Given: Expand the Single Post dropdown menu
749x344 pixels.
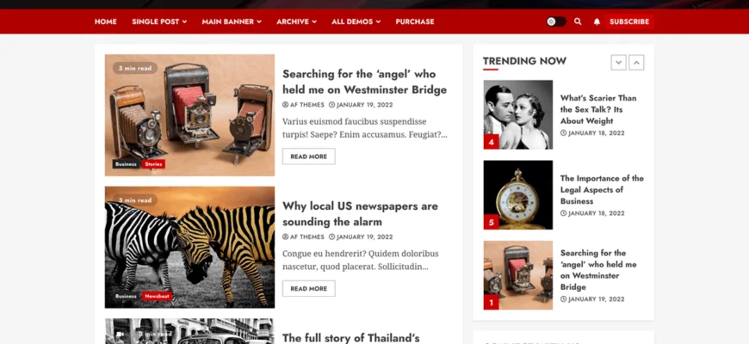Looking at the screenshot, I should tap(159, 21).
